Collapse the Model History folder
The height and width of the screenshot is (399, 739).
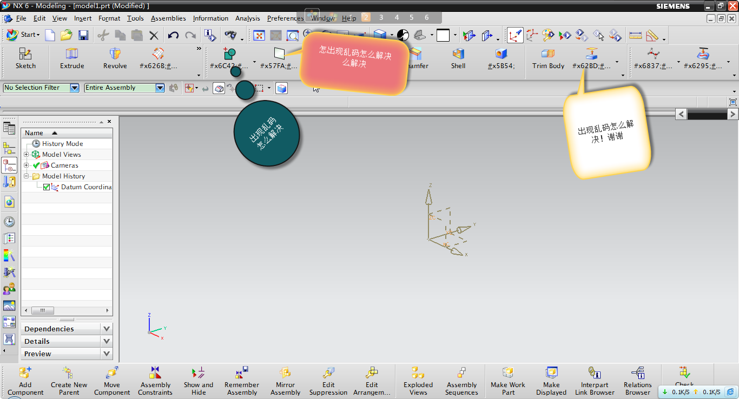[x=27, y=176]
